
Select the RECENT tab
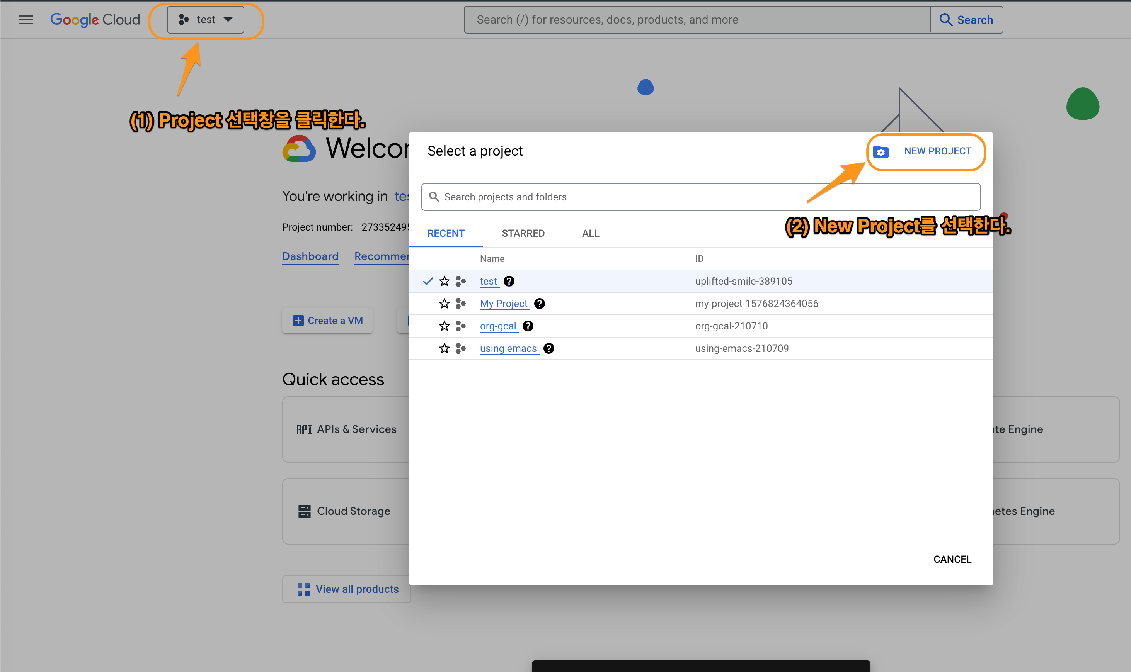point(446,233)
